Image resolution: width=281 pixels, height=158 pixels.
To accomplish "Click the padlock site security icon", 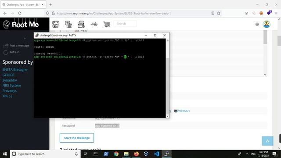I will click(53, 13).
